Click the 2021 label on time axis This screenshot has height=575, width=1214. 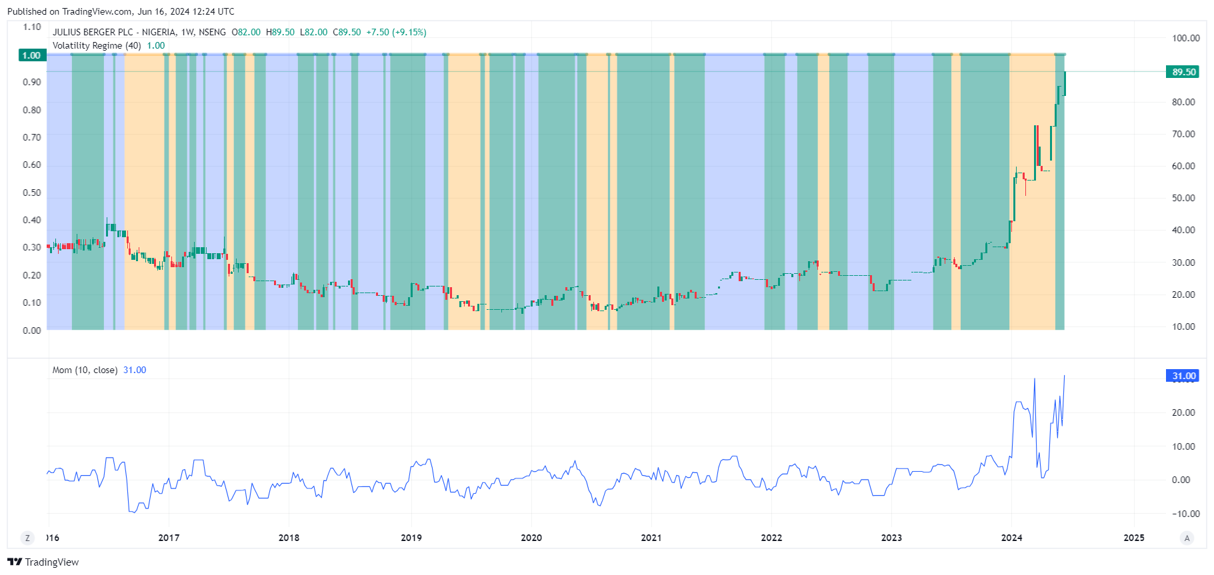[651, 538]
